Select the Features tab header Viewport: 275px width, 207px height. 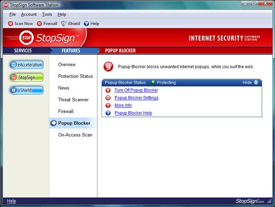tap(71, 50)
